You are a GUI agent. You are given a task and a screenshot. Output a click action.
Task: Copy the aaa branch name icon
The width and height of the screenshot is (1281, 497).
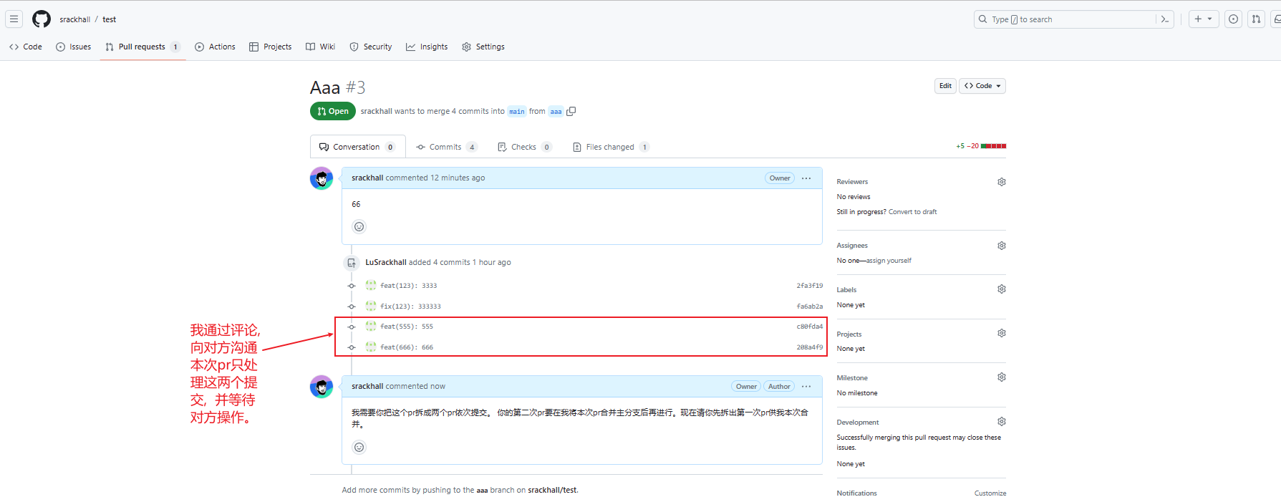(571, 112)
